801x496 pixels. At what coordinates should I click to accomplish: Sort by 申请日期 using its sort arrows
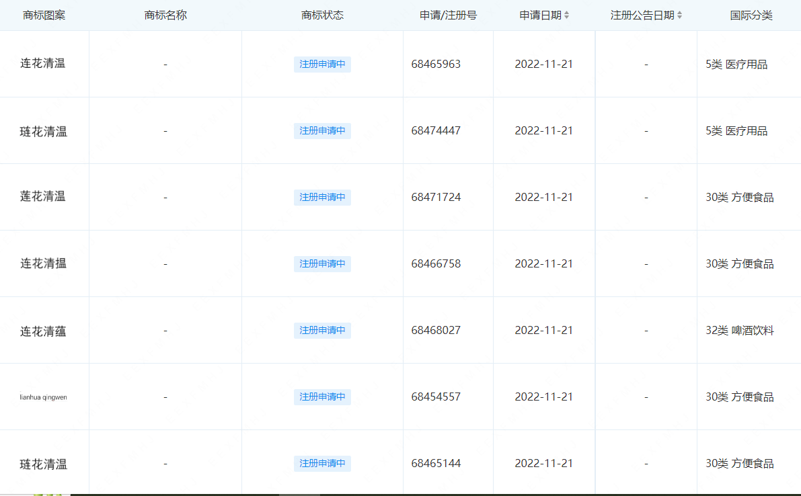pos(566,15)
